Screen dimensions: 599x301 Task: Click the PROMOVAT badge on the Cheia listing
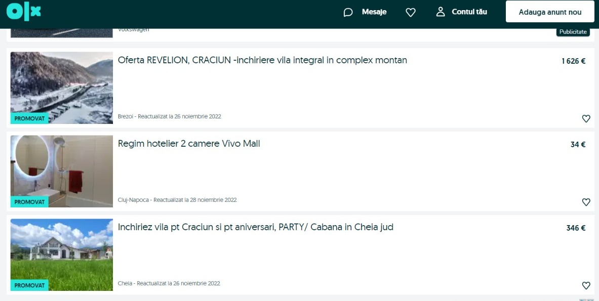tap(29, 285)
